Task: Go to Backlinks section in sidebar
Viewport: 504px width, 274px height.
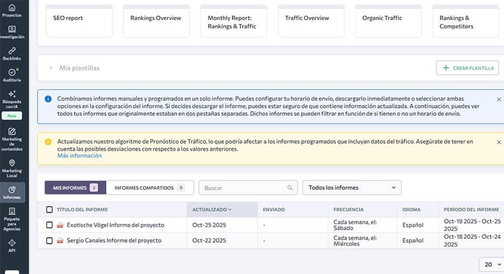Action: pos(12,54)
